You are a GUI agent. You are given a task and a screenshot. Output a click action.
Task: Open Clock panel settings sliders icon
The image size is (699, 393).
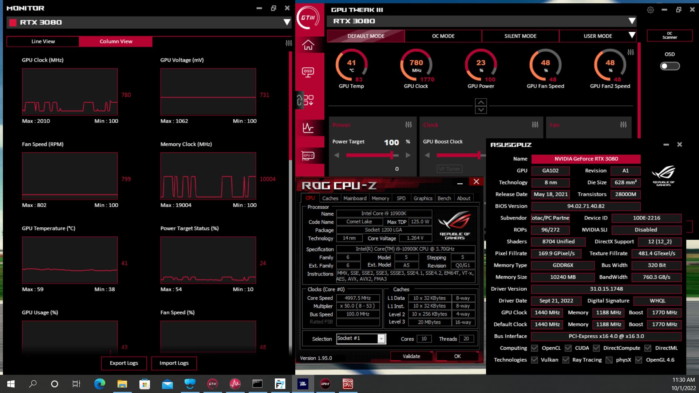(535, 125)
